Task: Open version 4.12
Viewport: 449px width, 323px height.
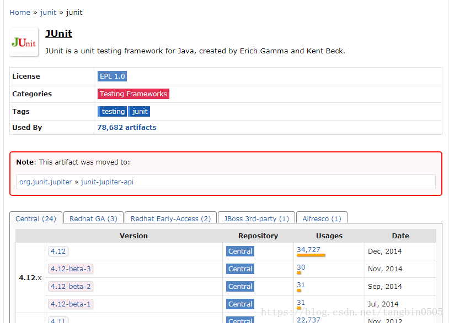Action: tap(58, 251)
